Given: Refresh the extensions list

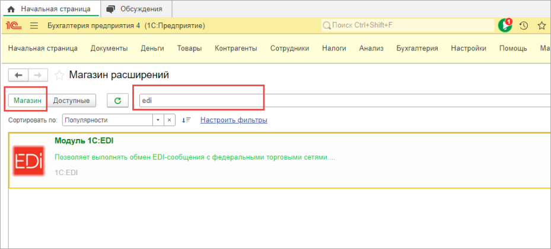Looking at the screenshot, I should coord(118,101).
